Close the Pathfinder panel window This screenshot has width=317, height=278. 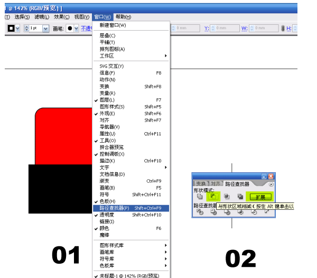point(271,177)
